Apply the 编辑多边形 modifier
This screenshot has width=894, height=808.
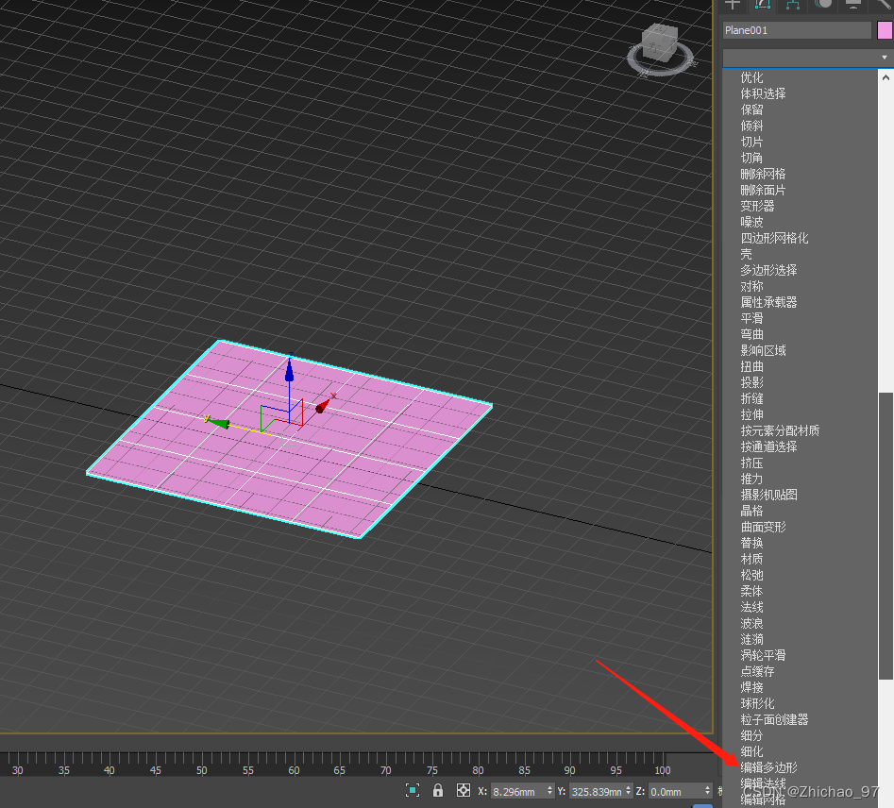[768, 767]
